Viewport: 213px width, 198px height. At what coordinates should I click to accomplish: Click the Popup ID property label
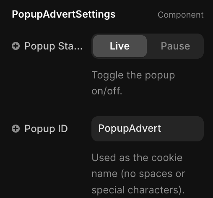[46, 129]
